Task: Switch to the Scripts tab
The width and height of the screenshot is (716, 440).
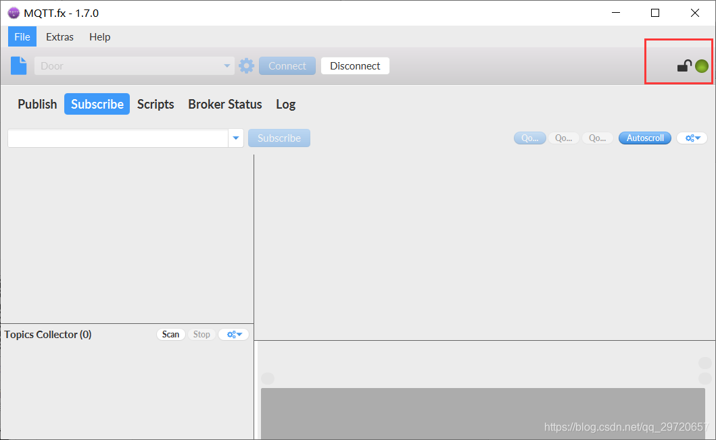Action: click(x=156, y=104)
